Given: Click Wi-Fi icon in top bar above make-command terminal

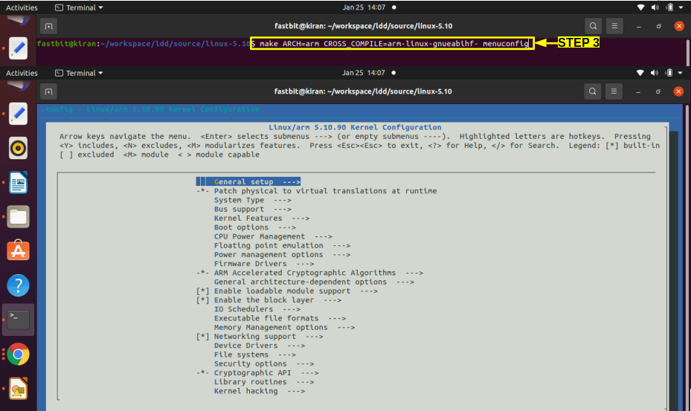Looking at the screenshot, I should (640, 7).
